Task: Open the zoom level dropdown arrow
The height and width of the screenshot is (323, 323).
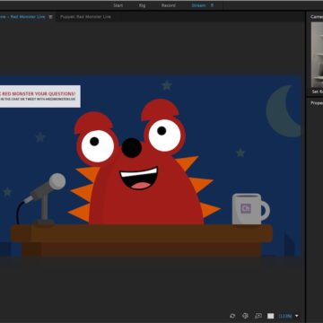Action: point(297,316)
